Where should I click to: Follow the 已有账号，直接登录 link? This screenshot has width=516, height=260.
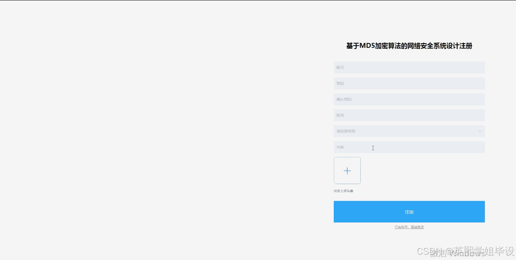[x=409, y=227]
